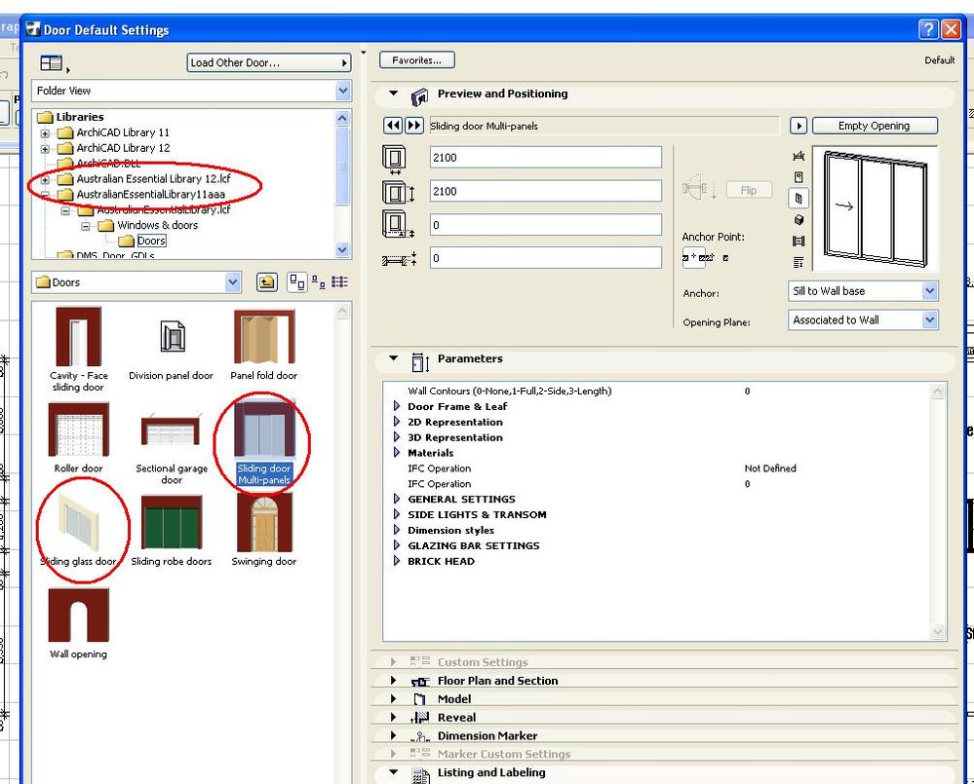Expand ArchiCAD Library 12 folder
This screenshot has width=974, height=784.
coord(45,149)
